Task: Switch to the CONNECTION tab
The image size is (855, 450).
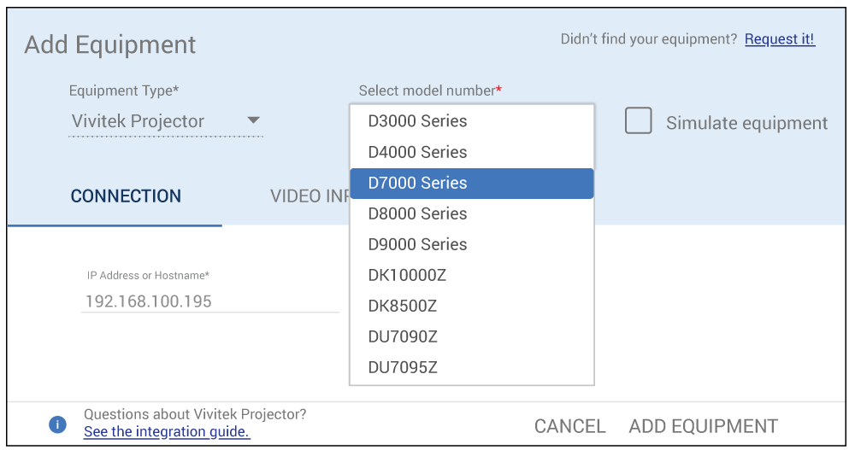Action: click(126, 196)
